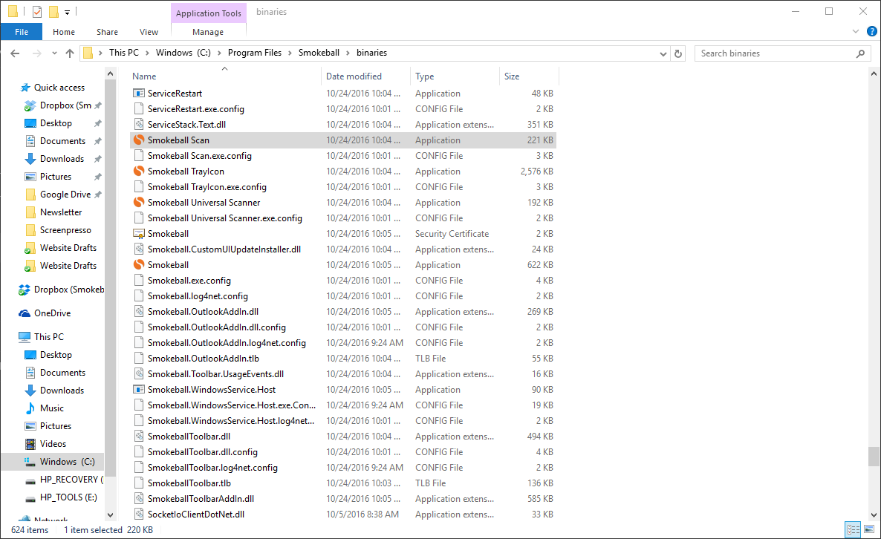This screenshot has width=881, height=539.
Task: Open the View ribbon tab
Action: pyautogui.click(x=149, y=32)
